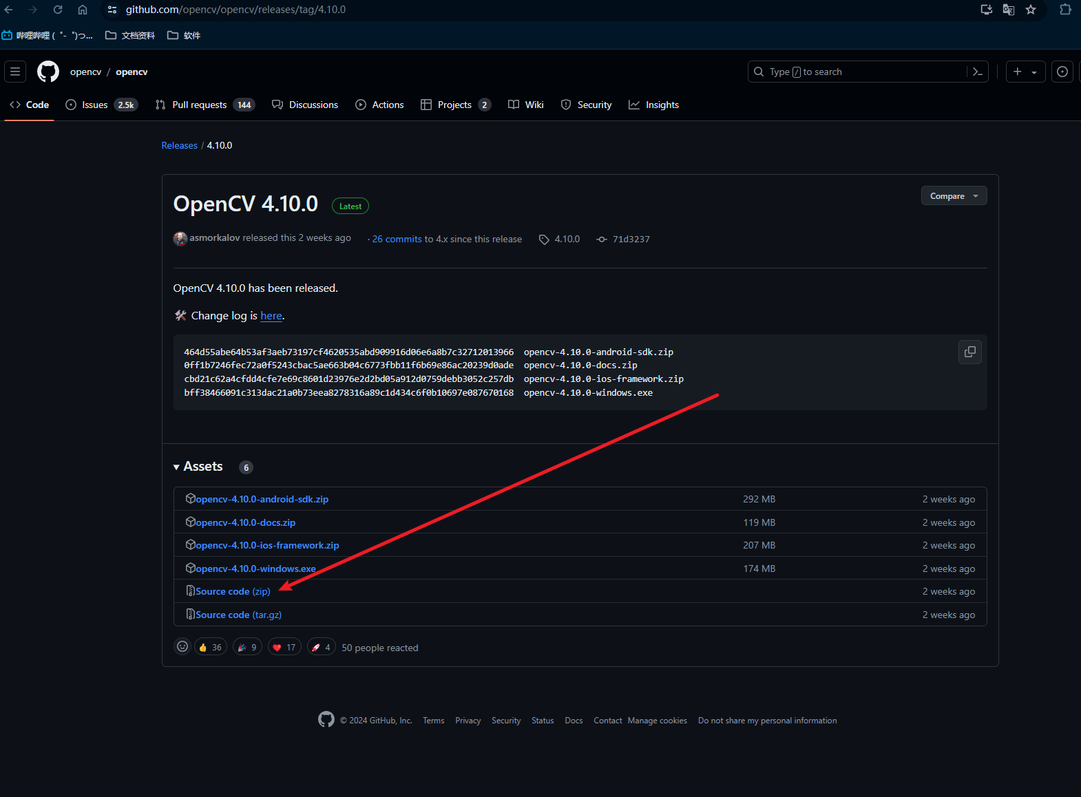The width and height of the screenshot is (1081, 797).
Task: Switch to the Issues tab
Action: (102, 105)
